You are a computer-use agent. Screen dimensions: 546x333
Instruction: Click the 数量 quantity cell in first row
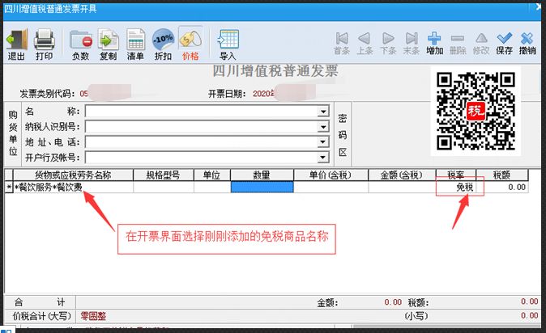point(262,188)
